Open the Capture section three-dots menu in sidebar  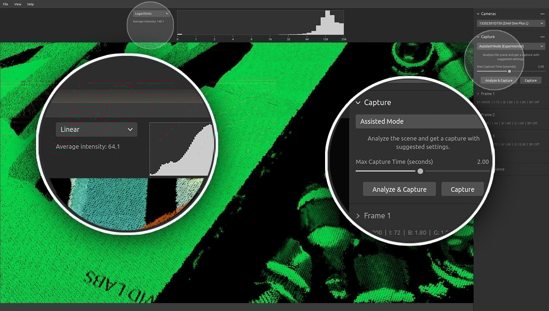(x=542, y=37)
